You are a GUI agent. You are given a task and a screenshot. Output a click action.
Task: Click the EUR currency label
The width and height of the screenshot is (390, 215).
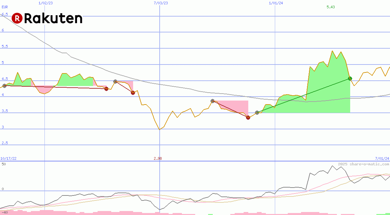click(x=5, y=7)
